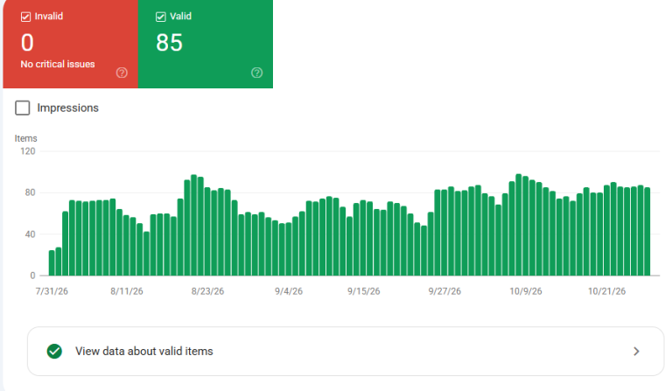Click the Items axis title
The image size is (672, 391).
25,138
